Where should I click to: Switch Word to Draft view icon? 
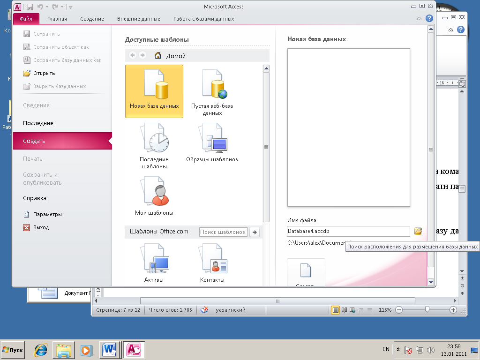point(370,310)
